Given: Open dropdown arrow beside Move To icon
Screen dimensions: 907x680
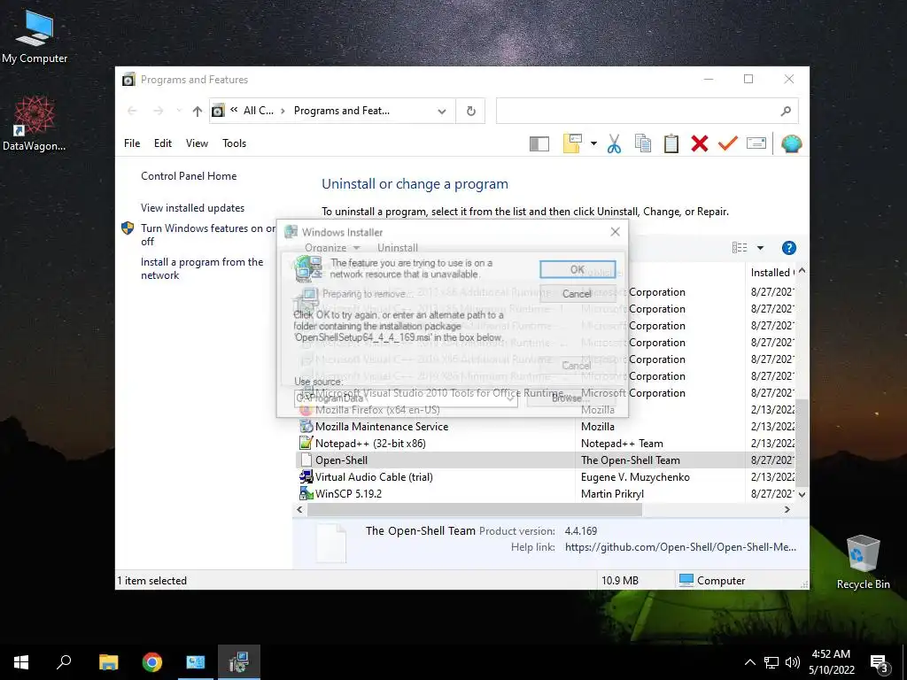Looking at the screenshot, I should point(593,143).
